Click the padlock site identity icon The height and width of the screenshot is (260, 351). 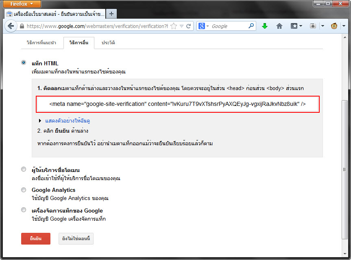(22, 26)
